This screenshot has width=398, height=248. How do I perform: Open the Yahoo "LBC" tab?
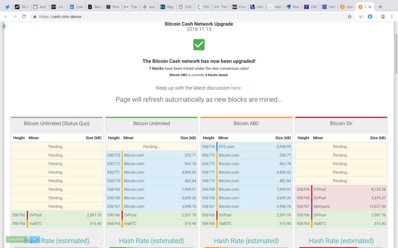[x=311, y=7]
